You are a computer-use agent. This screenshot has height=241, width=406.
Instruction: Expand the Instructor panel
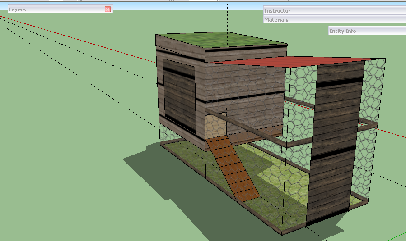334,11
